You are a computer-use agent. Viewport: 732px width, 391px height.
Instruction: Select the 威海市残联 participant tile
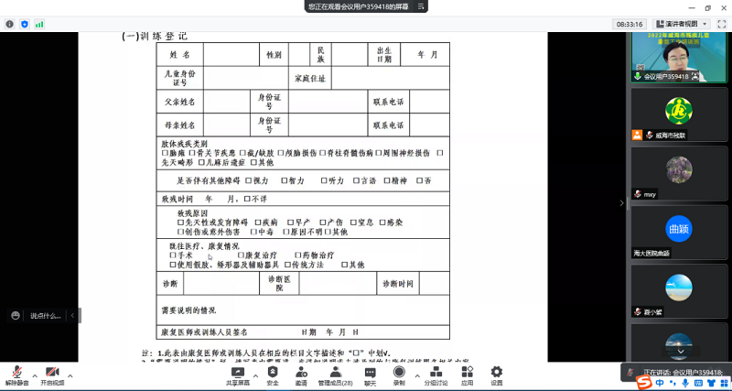point(679,114)
